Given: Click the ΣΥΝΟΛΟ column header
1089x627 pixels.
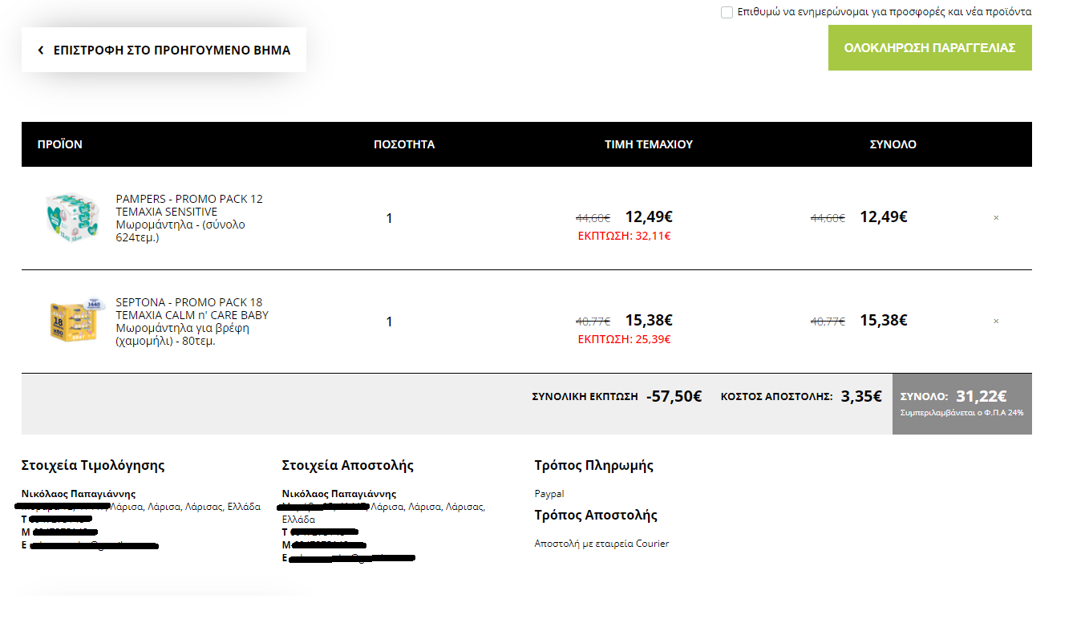Looking at the screenshot, I should (x=893, y=144).
